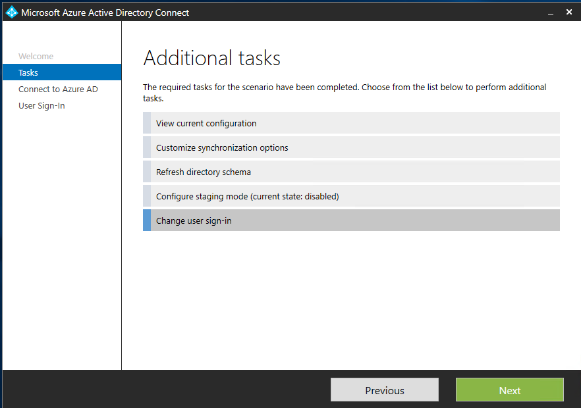581x408 pixels.
Task: Click the Previous button
Action: pos(385,390)
